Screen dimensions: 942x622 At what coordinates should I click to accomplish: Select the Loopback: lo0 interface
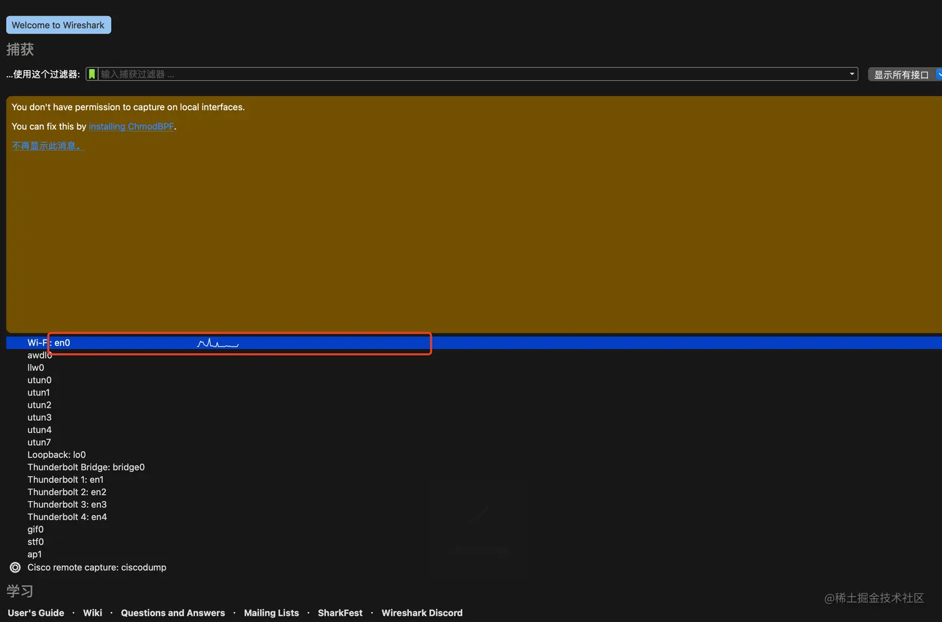point(474,455)
